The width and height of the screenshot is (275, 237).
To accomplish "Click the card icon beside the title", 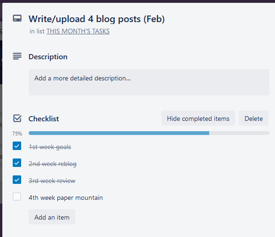I will point(17,18).
